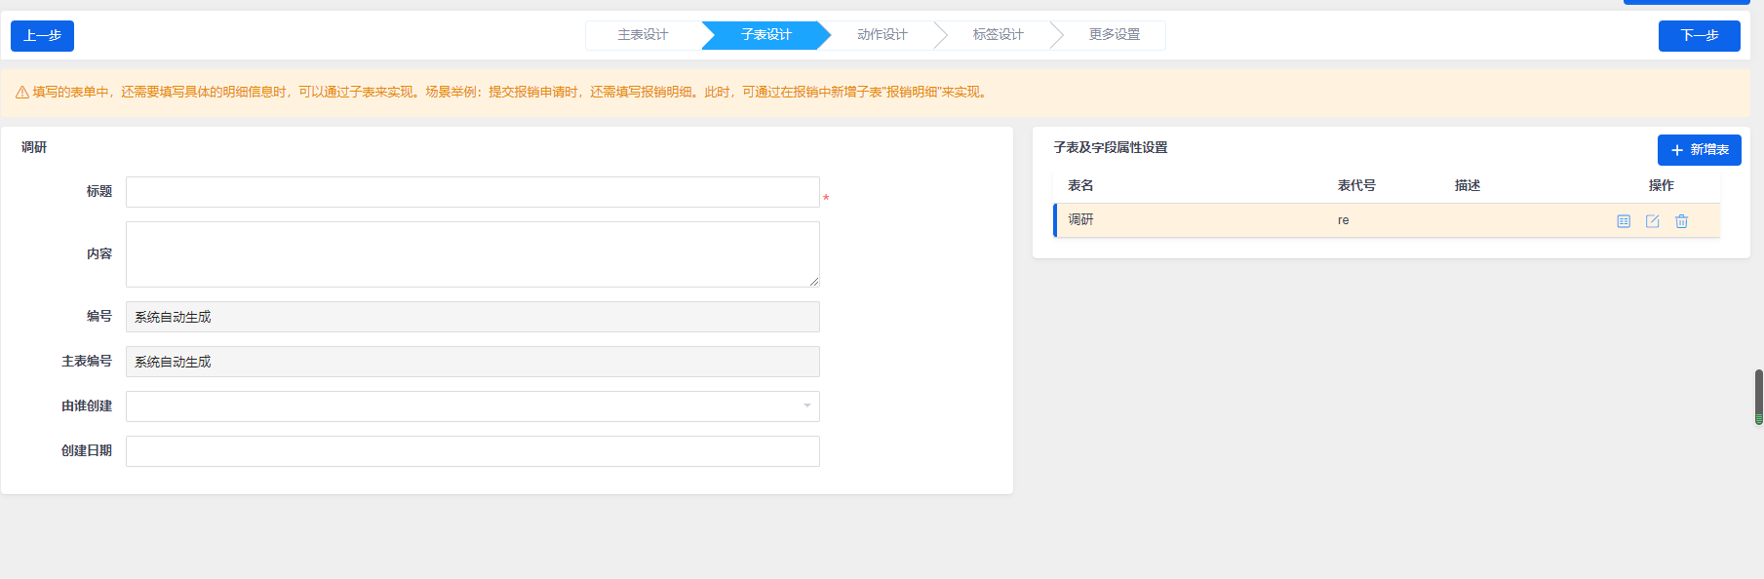Screen dimensions: 1764x579
Task: Open field list icon for 调研 row
Action: click(x=1624, y=221)
